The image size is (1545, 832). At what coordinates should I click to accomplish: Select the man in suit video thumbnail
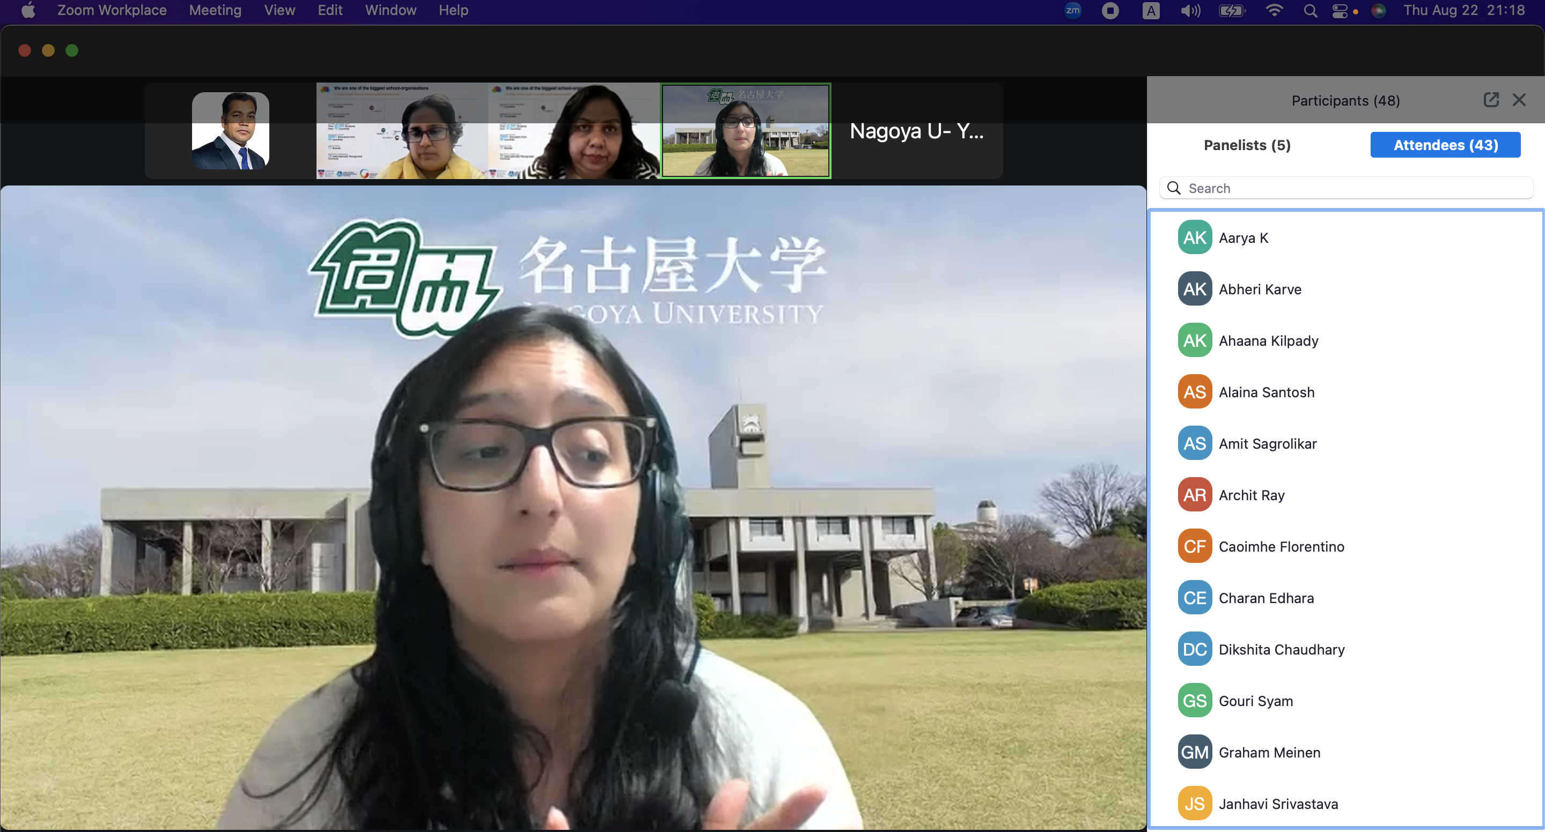click(x=230, y=131)
